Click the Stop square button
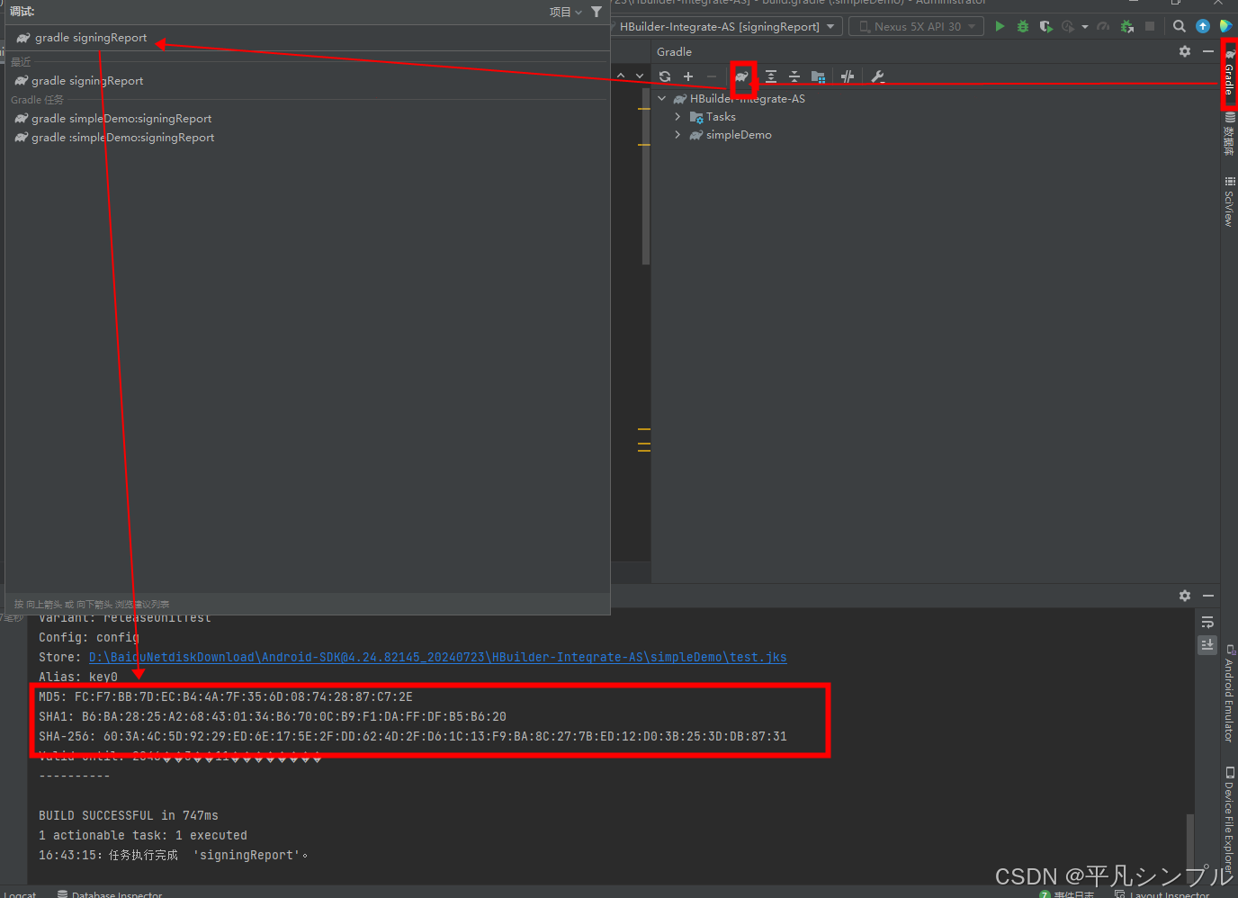 [x=1150, y=26]
